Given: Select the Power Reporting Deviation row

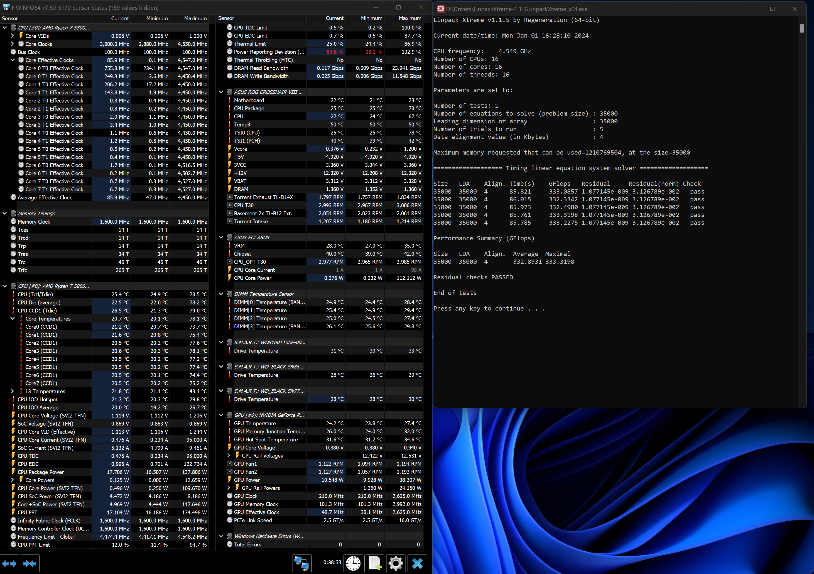Looking at the screenshot, I should point(320,52).
